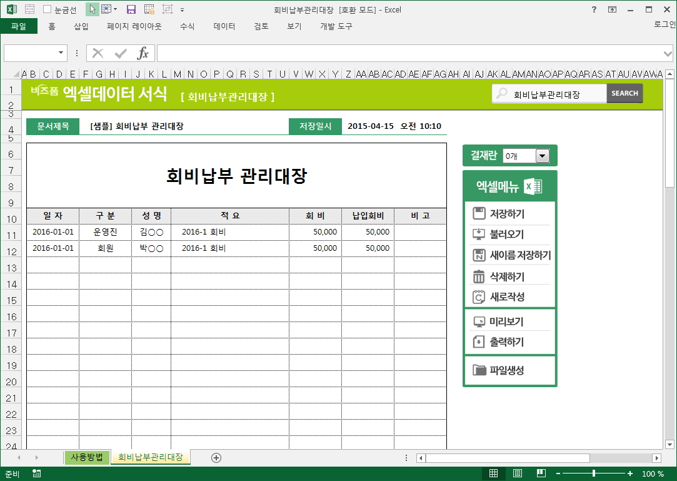Open the 검토 ribbon tab
Screen dimensions: 677x481
click(x=261, y=26)
